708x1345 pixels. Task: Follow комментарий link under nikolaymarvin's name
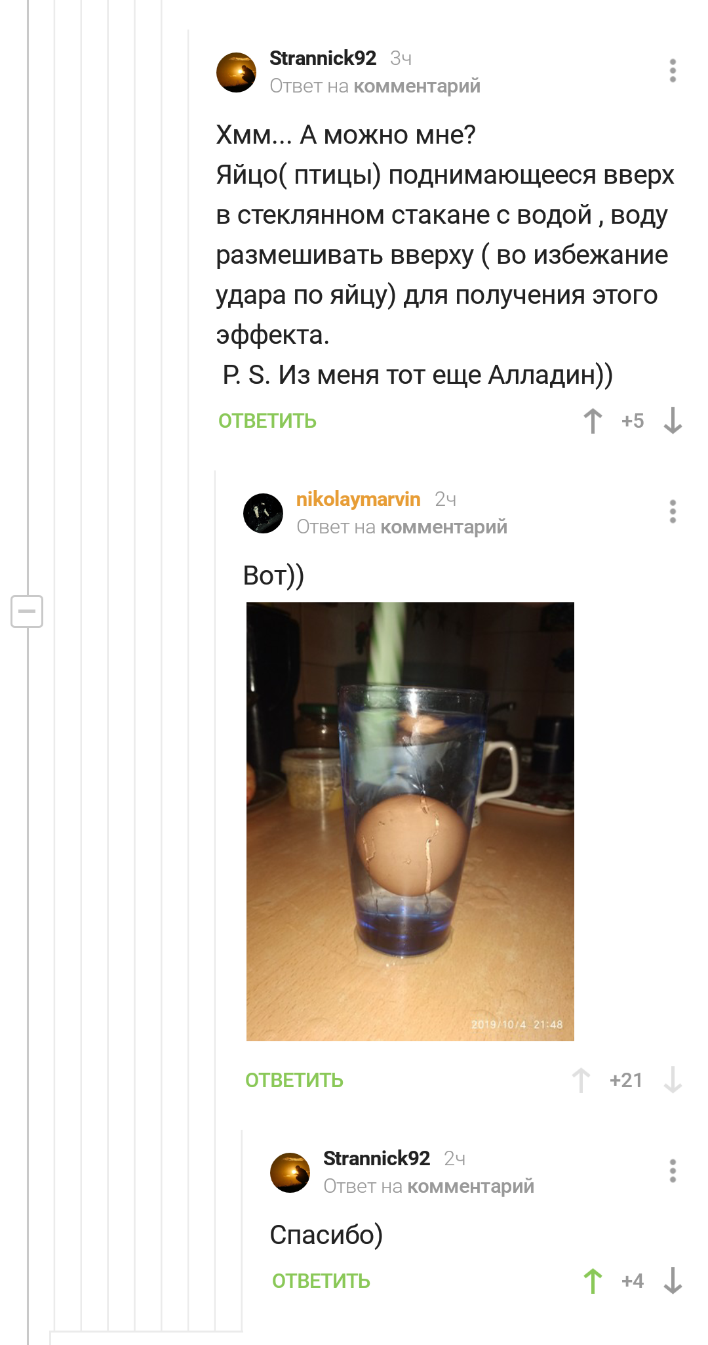pyautogui.click(x=444, y=527)
